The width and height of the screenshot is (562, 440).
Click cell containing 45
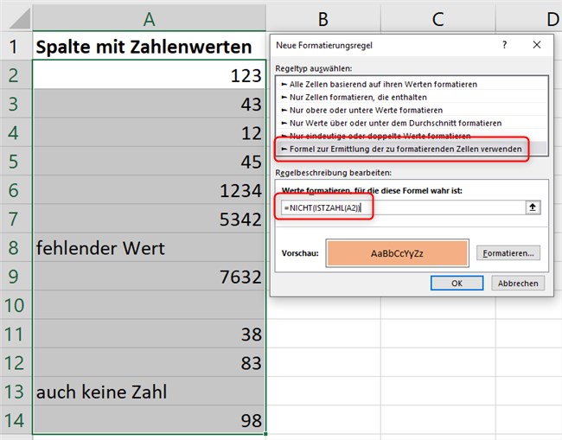point(149,162)
